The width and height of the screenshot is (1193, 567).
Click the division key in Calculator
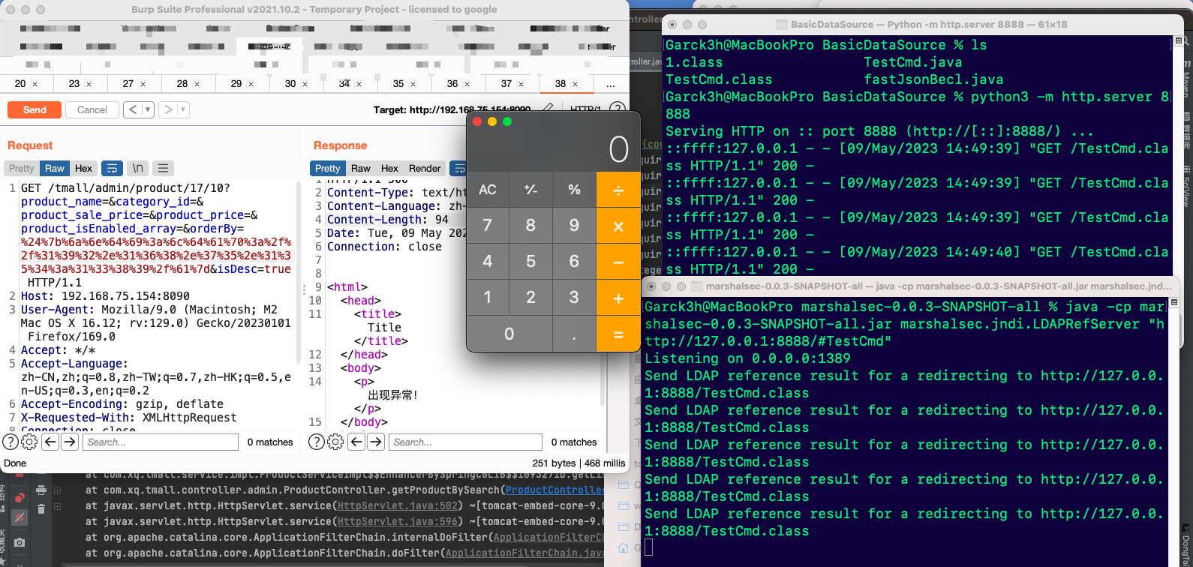pos(618,190)
